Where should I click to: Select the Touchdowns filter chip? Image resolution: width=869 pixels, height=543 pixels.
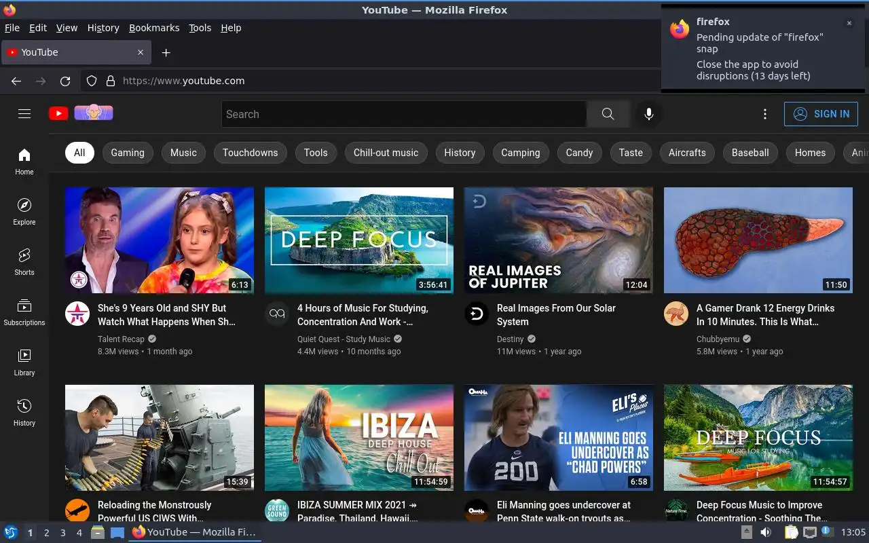pyautogui.click(x=251, y=153)
